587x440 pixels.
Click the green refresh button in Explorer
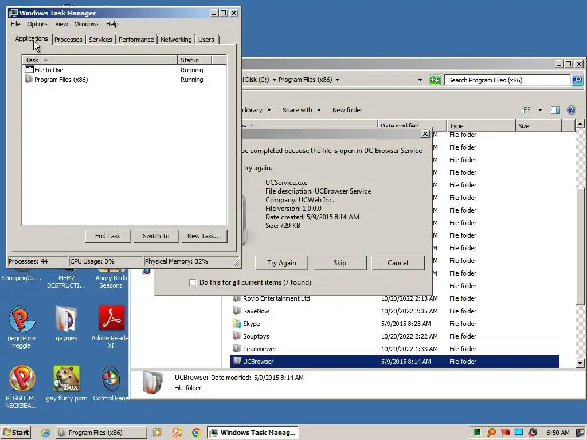(x=435, y=80)
